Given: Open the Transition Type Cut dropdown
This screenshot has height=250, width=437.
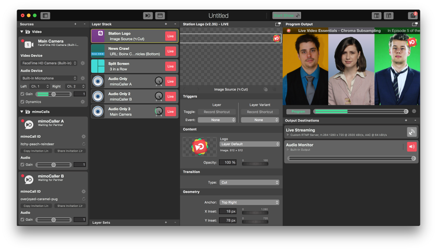Looking at the screenshot, I should click(x=250, y=183).
